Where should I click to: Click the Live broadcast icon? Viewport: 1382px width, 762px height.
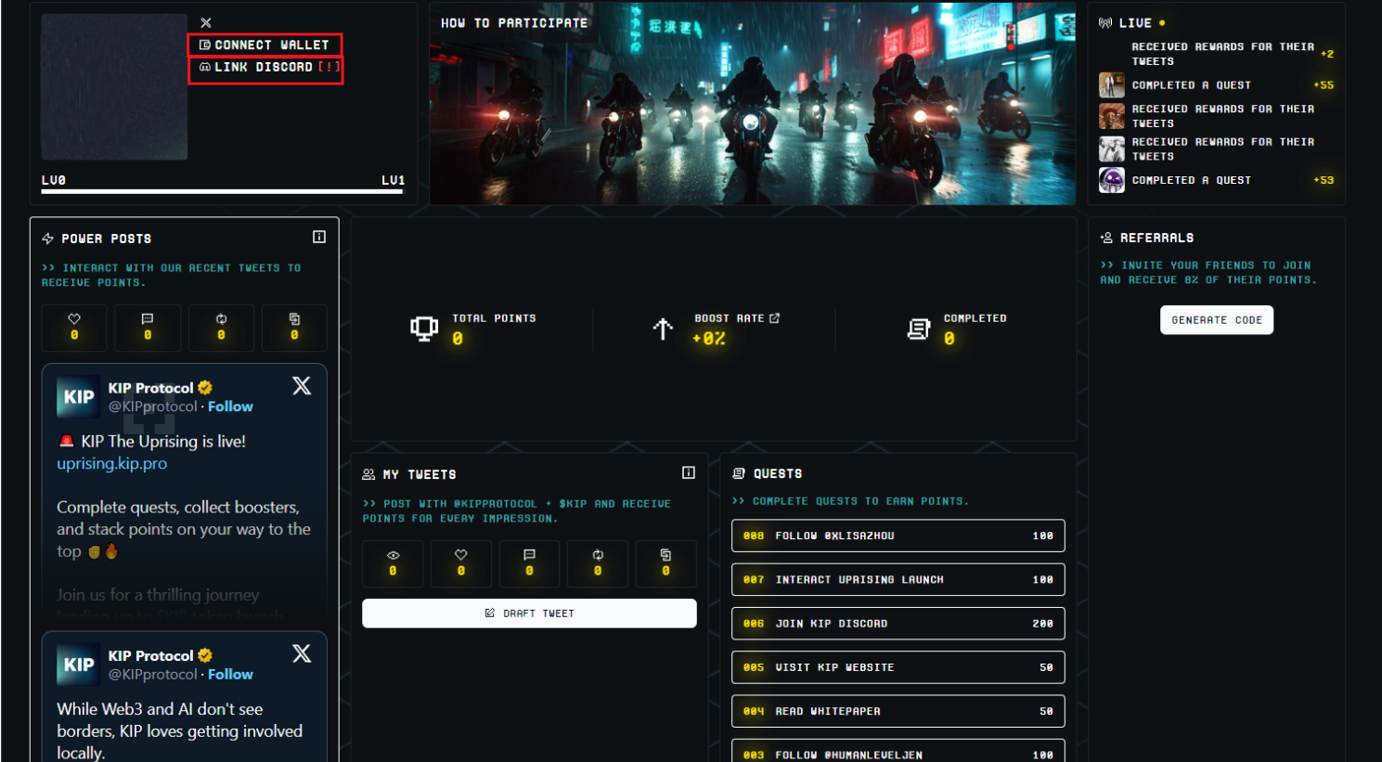1105,23
